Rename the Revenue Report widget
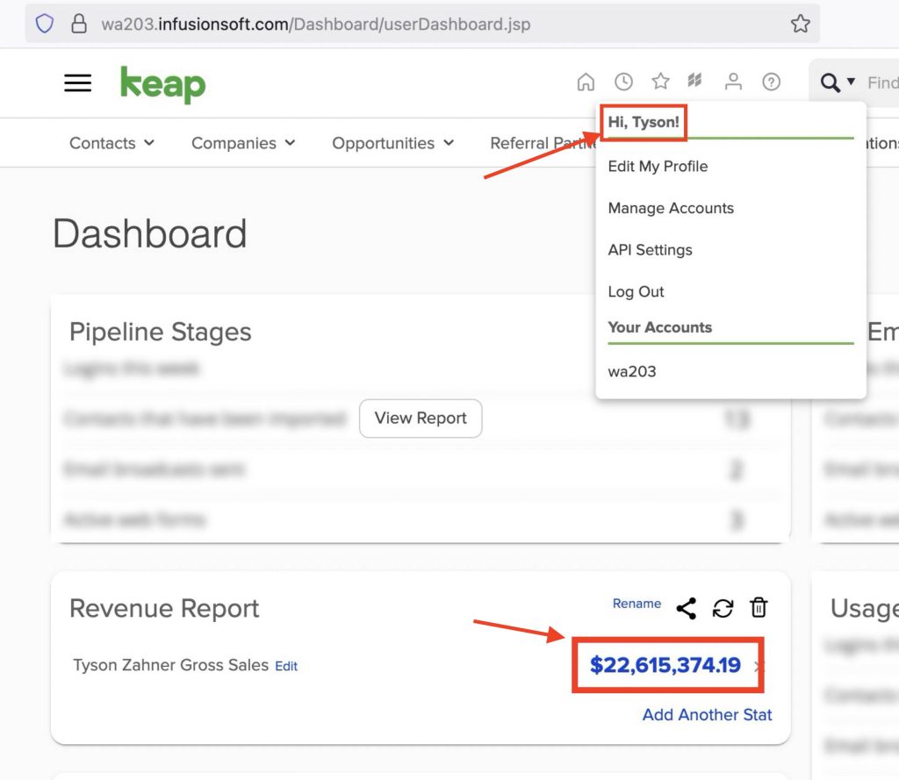Viewport: 899px width, 780px height. (x=636, y=604)
